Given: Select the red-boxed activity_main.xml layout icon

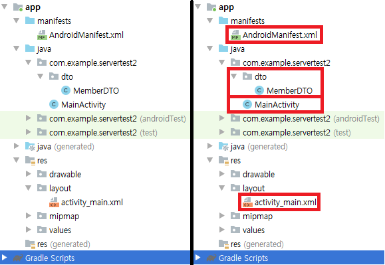Looking at the screenshot, I should (247, 203).
